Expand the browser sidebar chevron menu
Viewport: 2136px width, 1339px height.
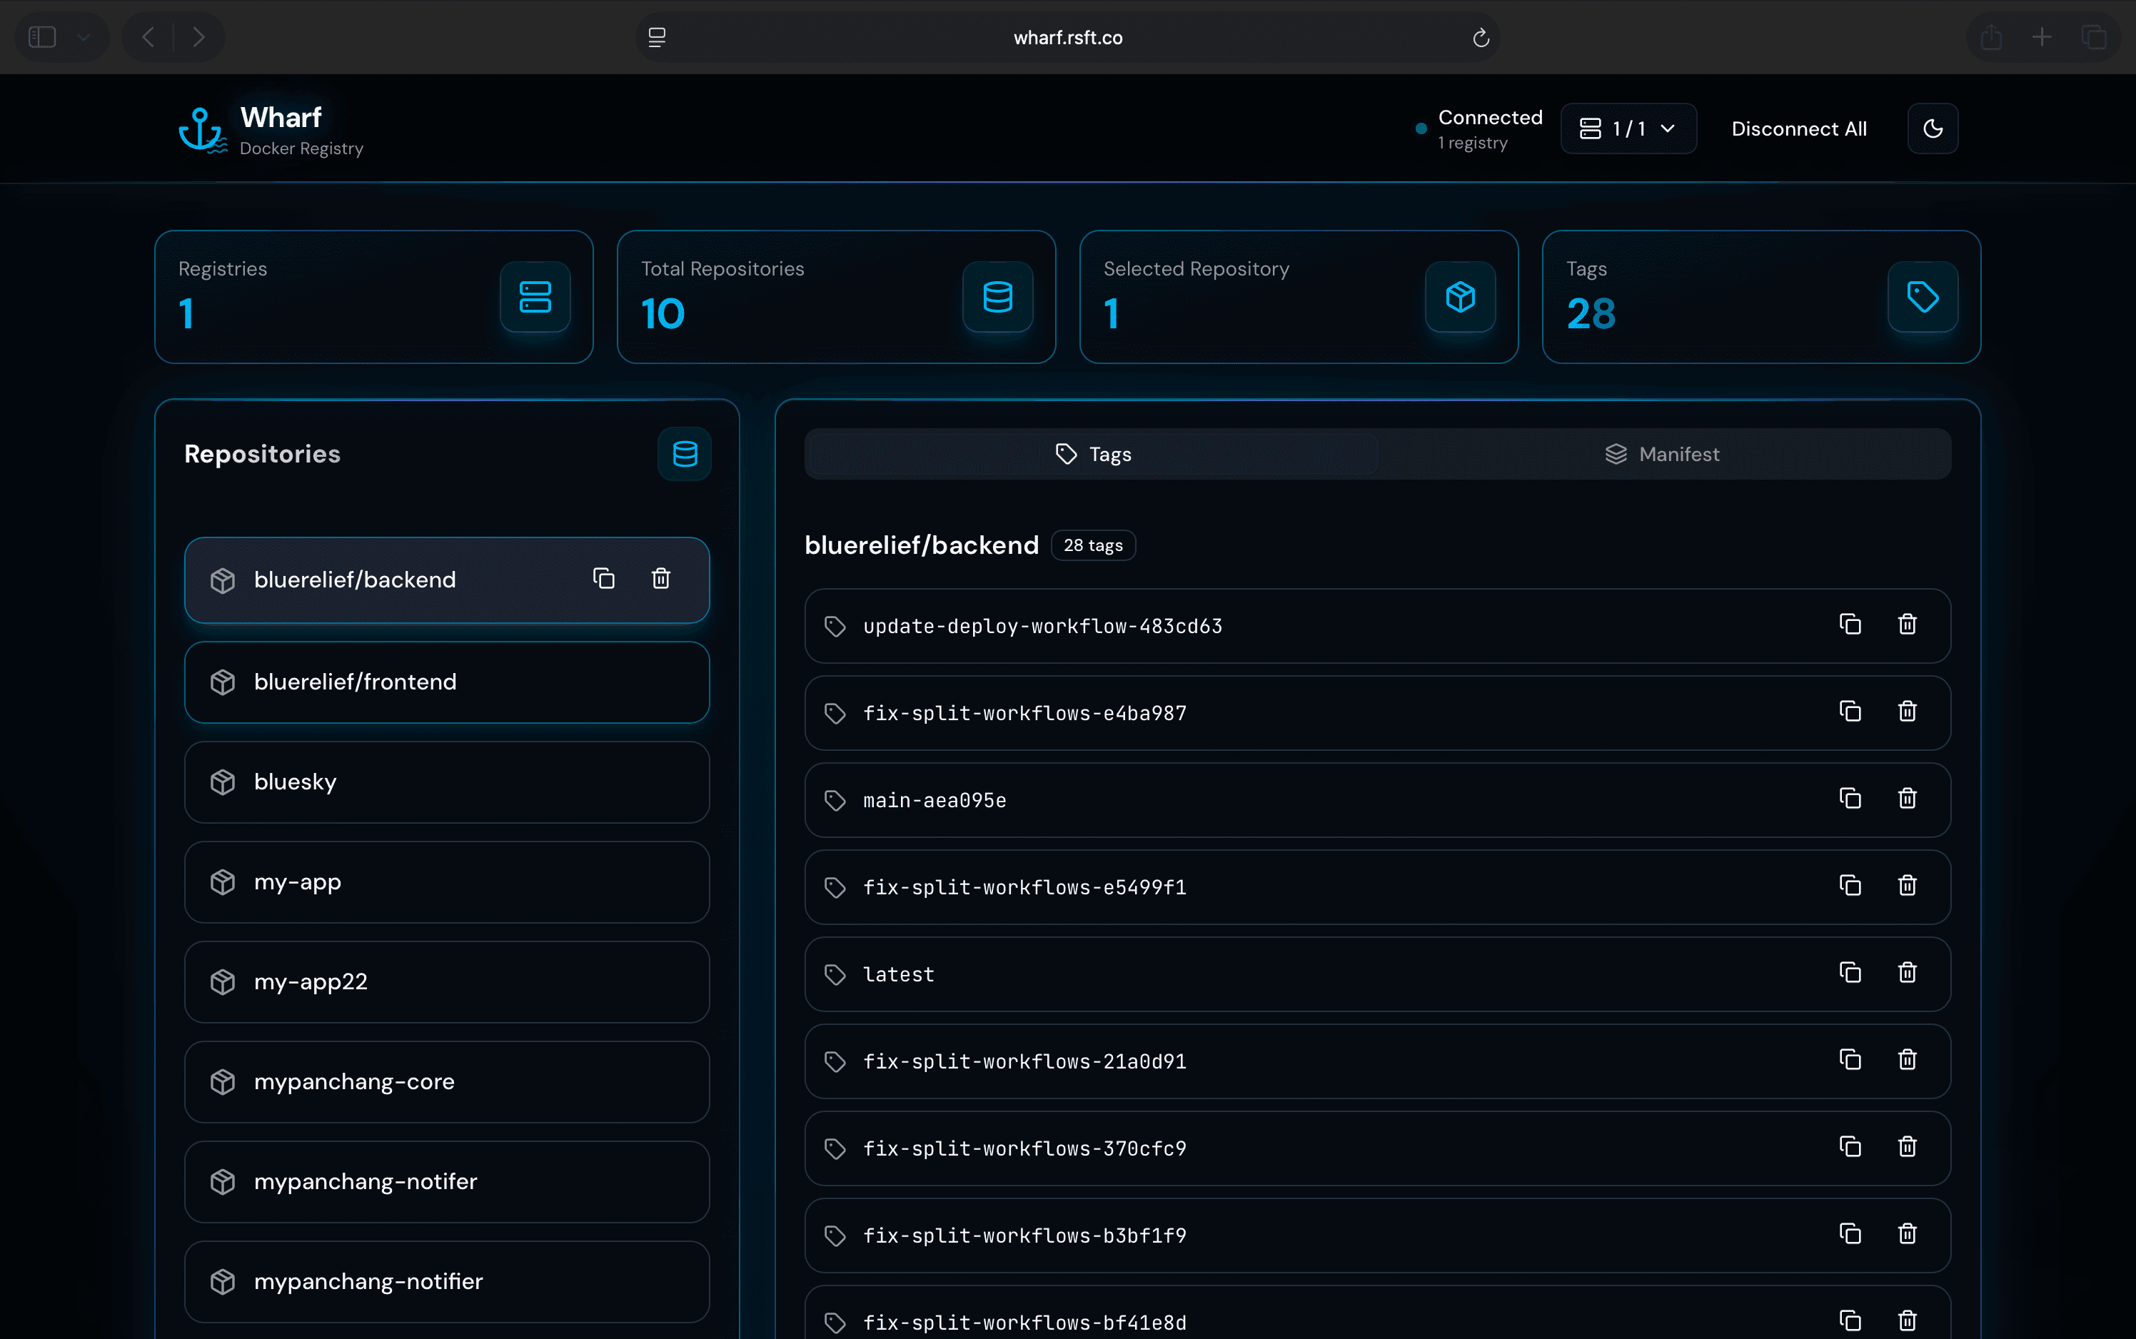84,37
